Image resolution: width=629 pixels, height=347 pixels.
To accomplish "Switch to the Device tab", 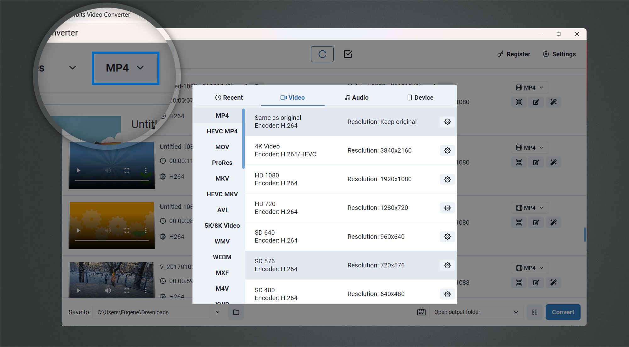I will click(420, 98).
